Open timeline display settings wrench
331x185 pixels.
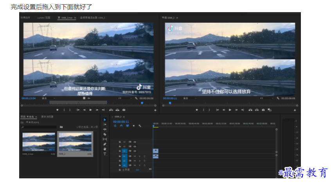pos(140,126)
